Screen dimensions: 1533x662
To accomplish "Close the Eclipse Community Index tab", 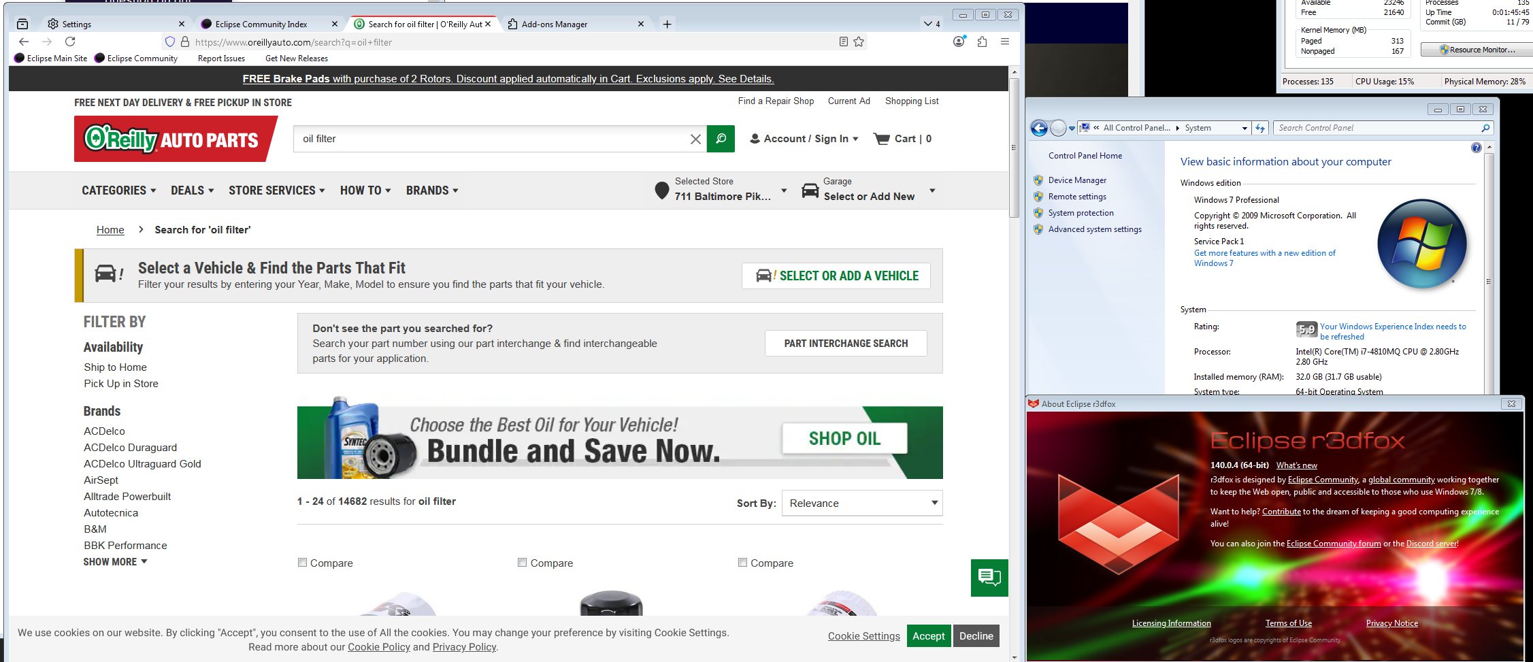I will pyautogui.click(x=335, y=24).
